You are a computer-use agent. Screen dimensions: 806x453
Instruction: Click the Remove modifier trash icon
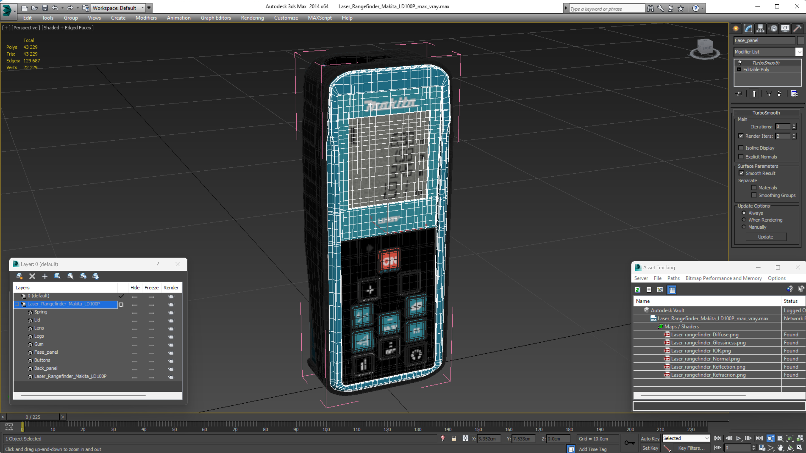(779, 93)
